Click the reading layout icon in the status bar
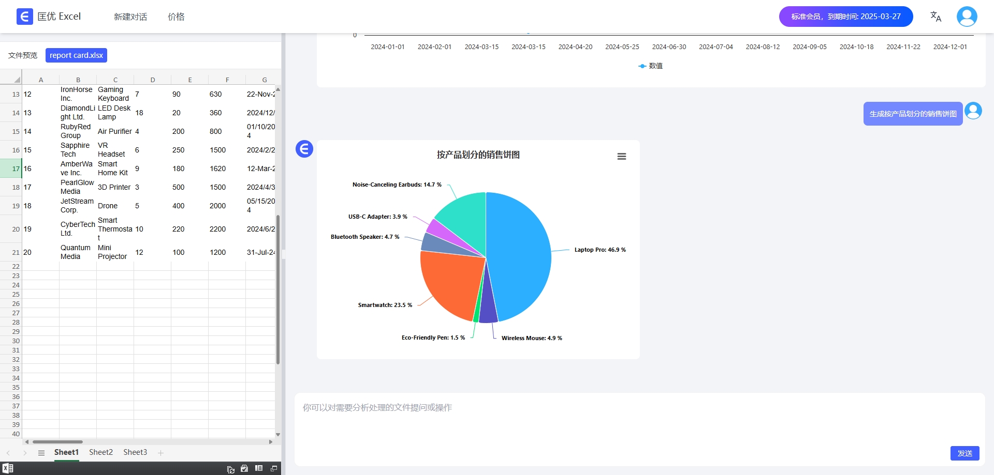Image resolution: width=994 pixels, height=475 pixels. 259,468
